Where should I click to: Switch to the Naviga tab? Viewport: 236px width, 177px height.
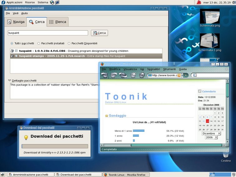pyautogui.click(x=16, y=22)
